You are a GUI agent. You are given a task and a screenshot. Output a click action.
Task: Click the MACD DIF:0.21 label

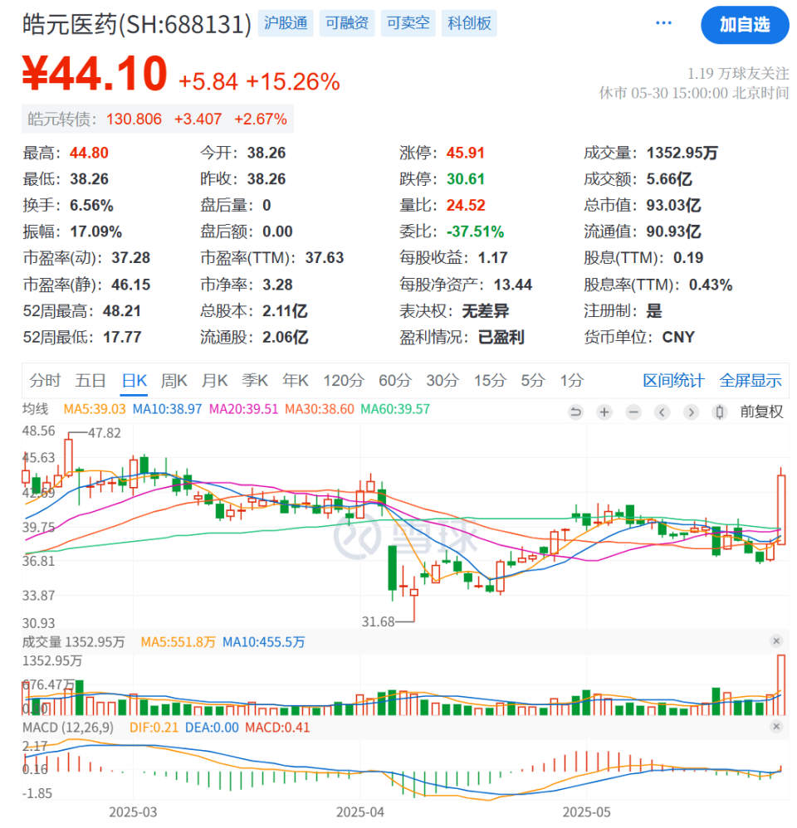coord(154,727)
